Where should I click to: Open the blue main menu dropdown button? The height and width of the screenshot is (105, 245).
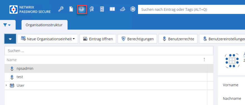tap(10, 39)
